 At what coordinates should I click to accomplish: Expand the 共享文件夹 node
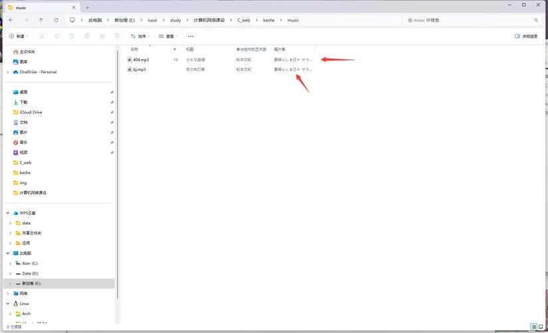click(x=10, y=233)
